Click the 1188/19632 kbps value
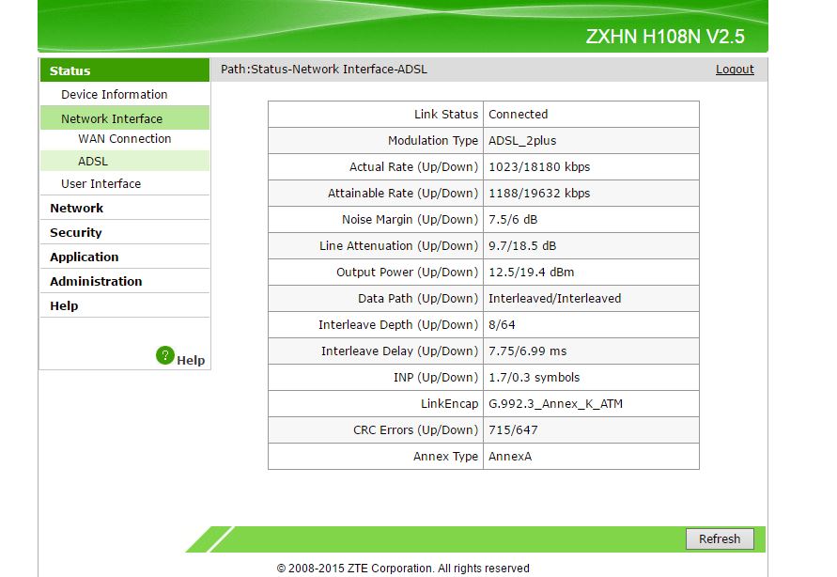Screen dimensions: 837x577 (x=539, y=194)
